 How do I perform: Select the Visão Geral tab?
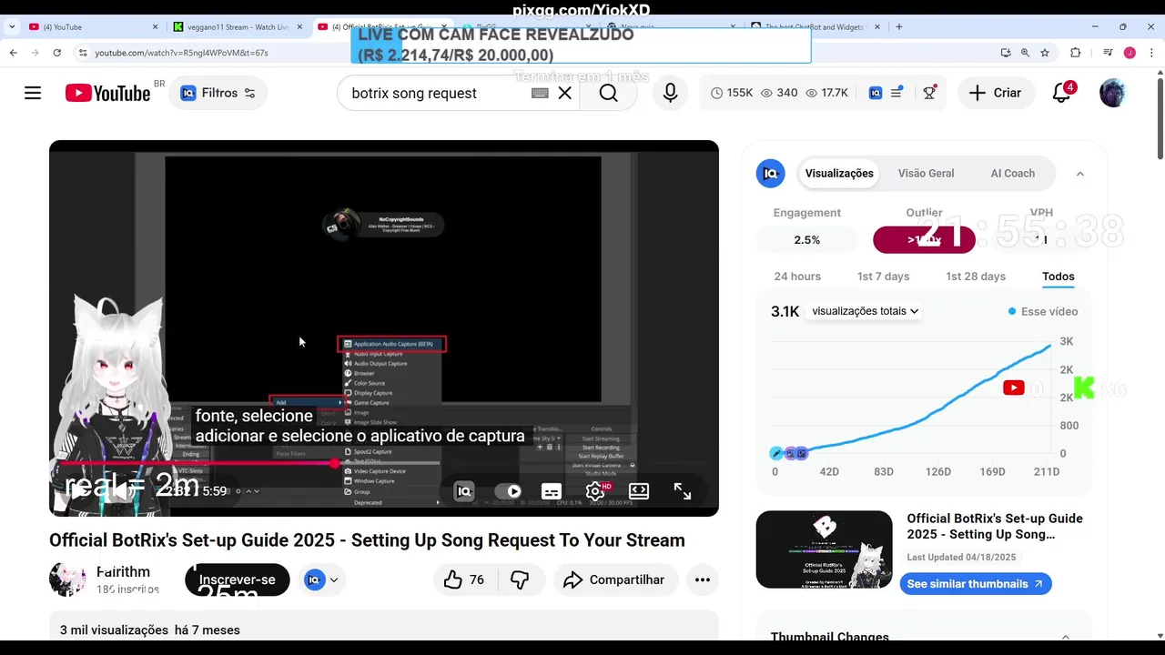[x=926, y=173]
